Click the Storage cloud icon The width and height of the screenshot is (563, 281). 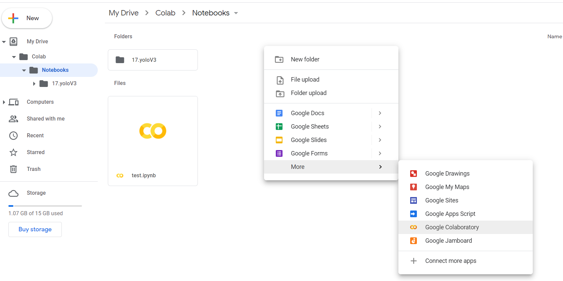13,193
